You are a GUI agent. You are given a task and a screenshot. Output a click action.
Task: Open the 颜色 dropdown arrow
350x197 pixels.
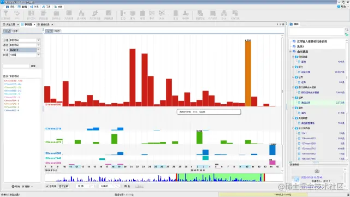[38, 45]
